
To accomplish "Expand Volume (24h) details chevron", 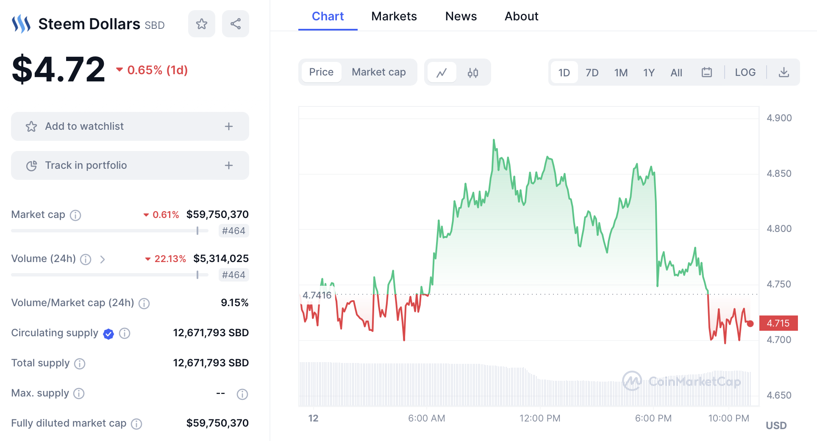I will (103, 260).
